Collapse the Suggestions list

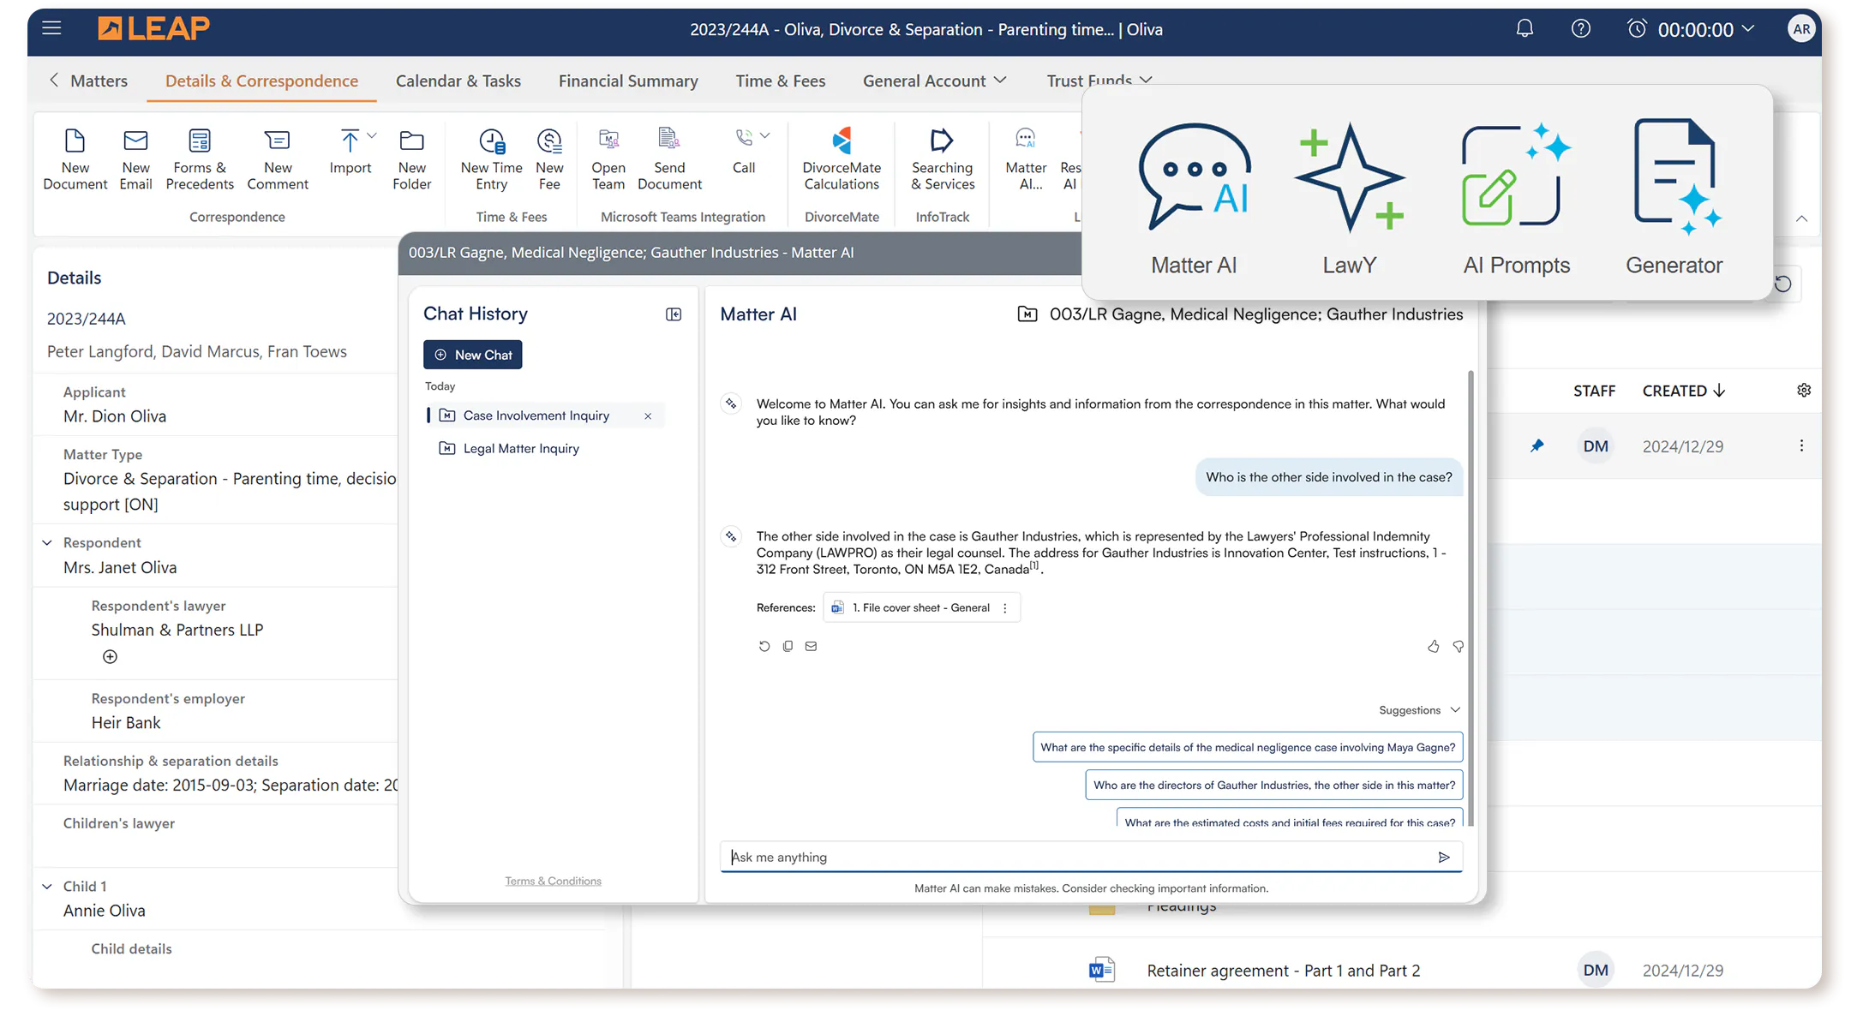(1454, 710)
